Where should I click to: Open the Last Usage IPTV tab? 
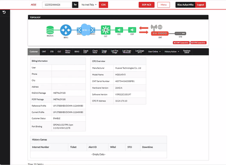point(140,51)
